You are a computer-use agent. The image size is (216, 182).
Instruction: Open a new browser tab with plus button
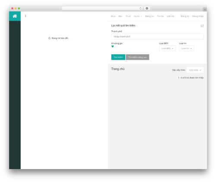pyautogui.click(x=205, y=9)
